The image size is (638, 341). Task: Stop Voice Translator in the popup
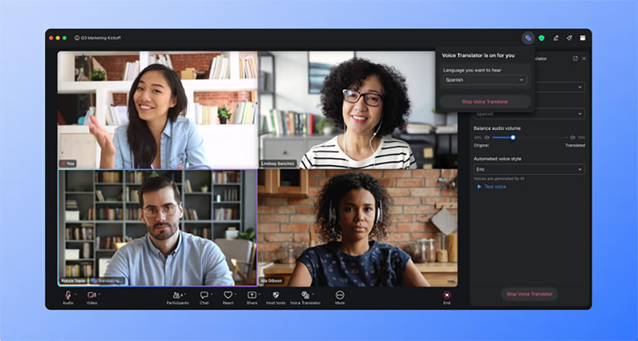pos(485,102)
